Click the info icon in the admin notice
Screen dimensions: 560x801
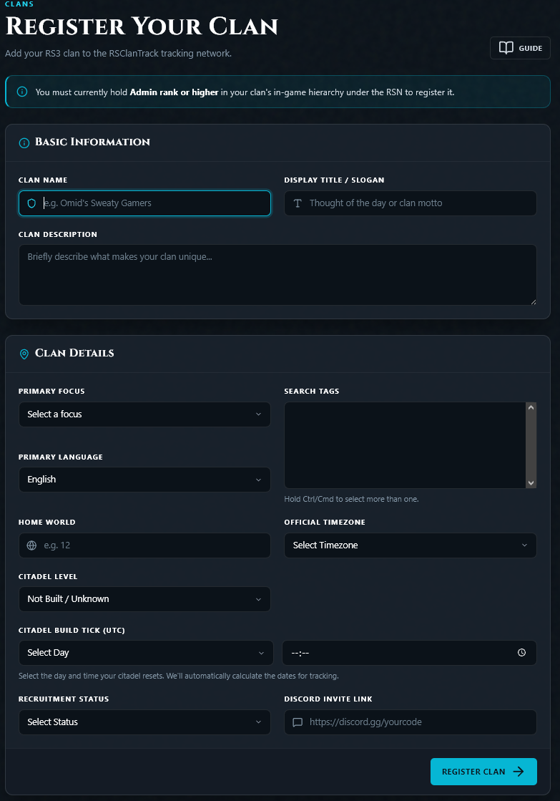click(x=22, y=92)
